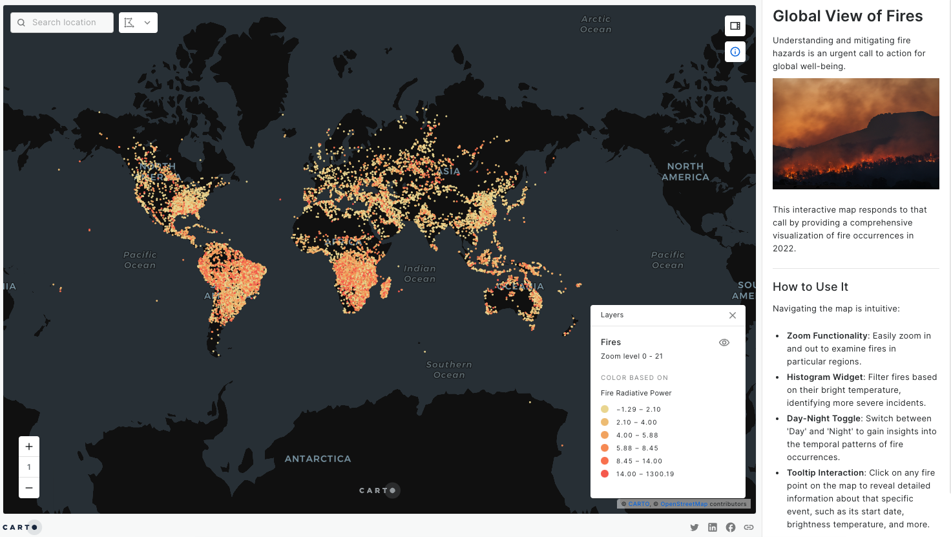Click the search magnifier icon

pyautogui.click(x=21, y=23)
